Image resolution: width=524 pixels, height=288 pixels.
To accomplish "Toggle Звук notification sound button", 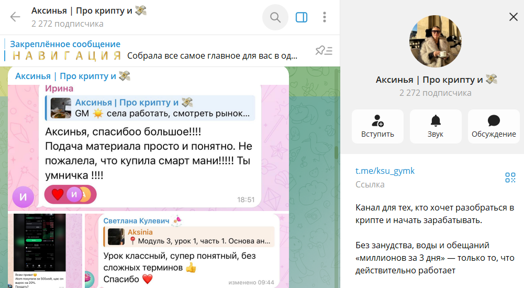I will coord(435,126).
